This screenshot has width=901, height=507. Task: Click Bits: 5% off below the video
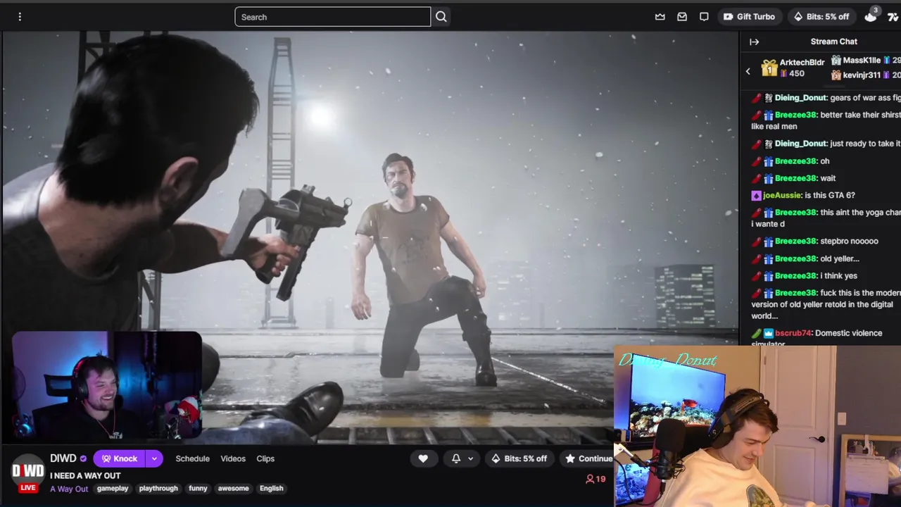coord(519,458)
